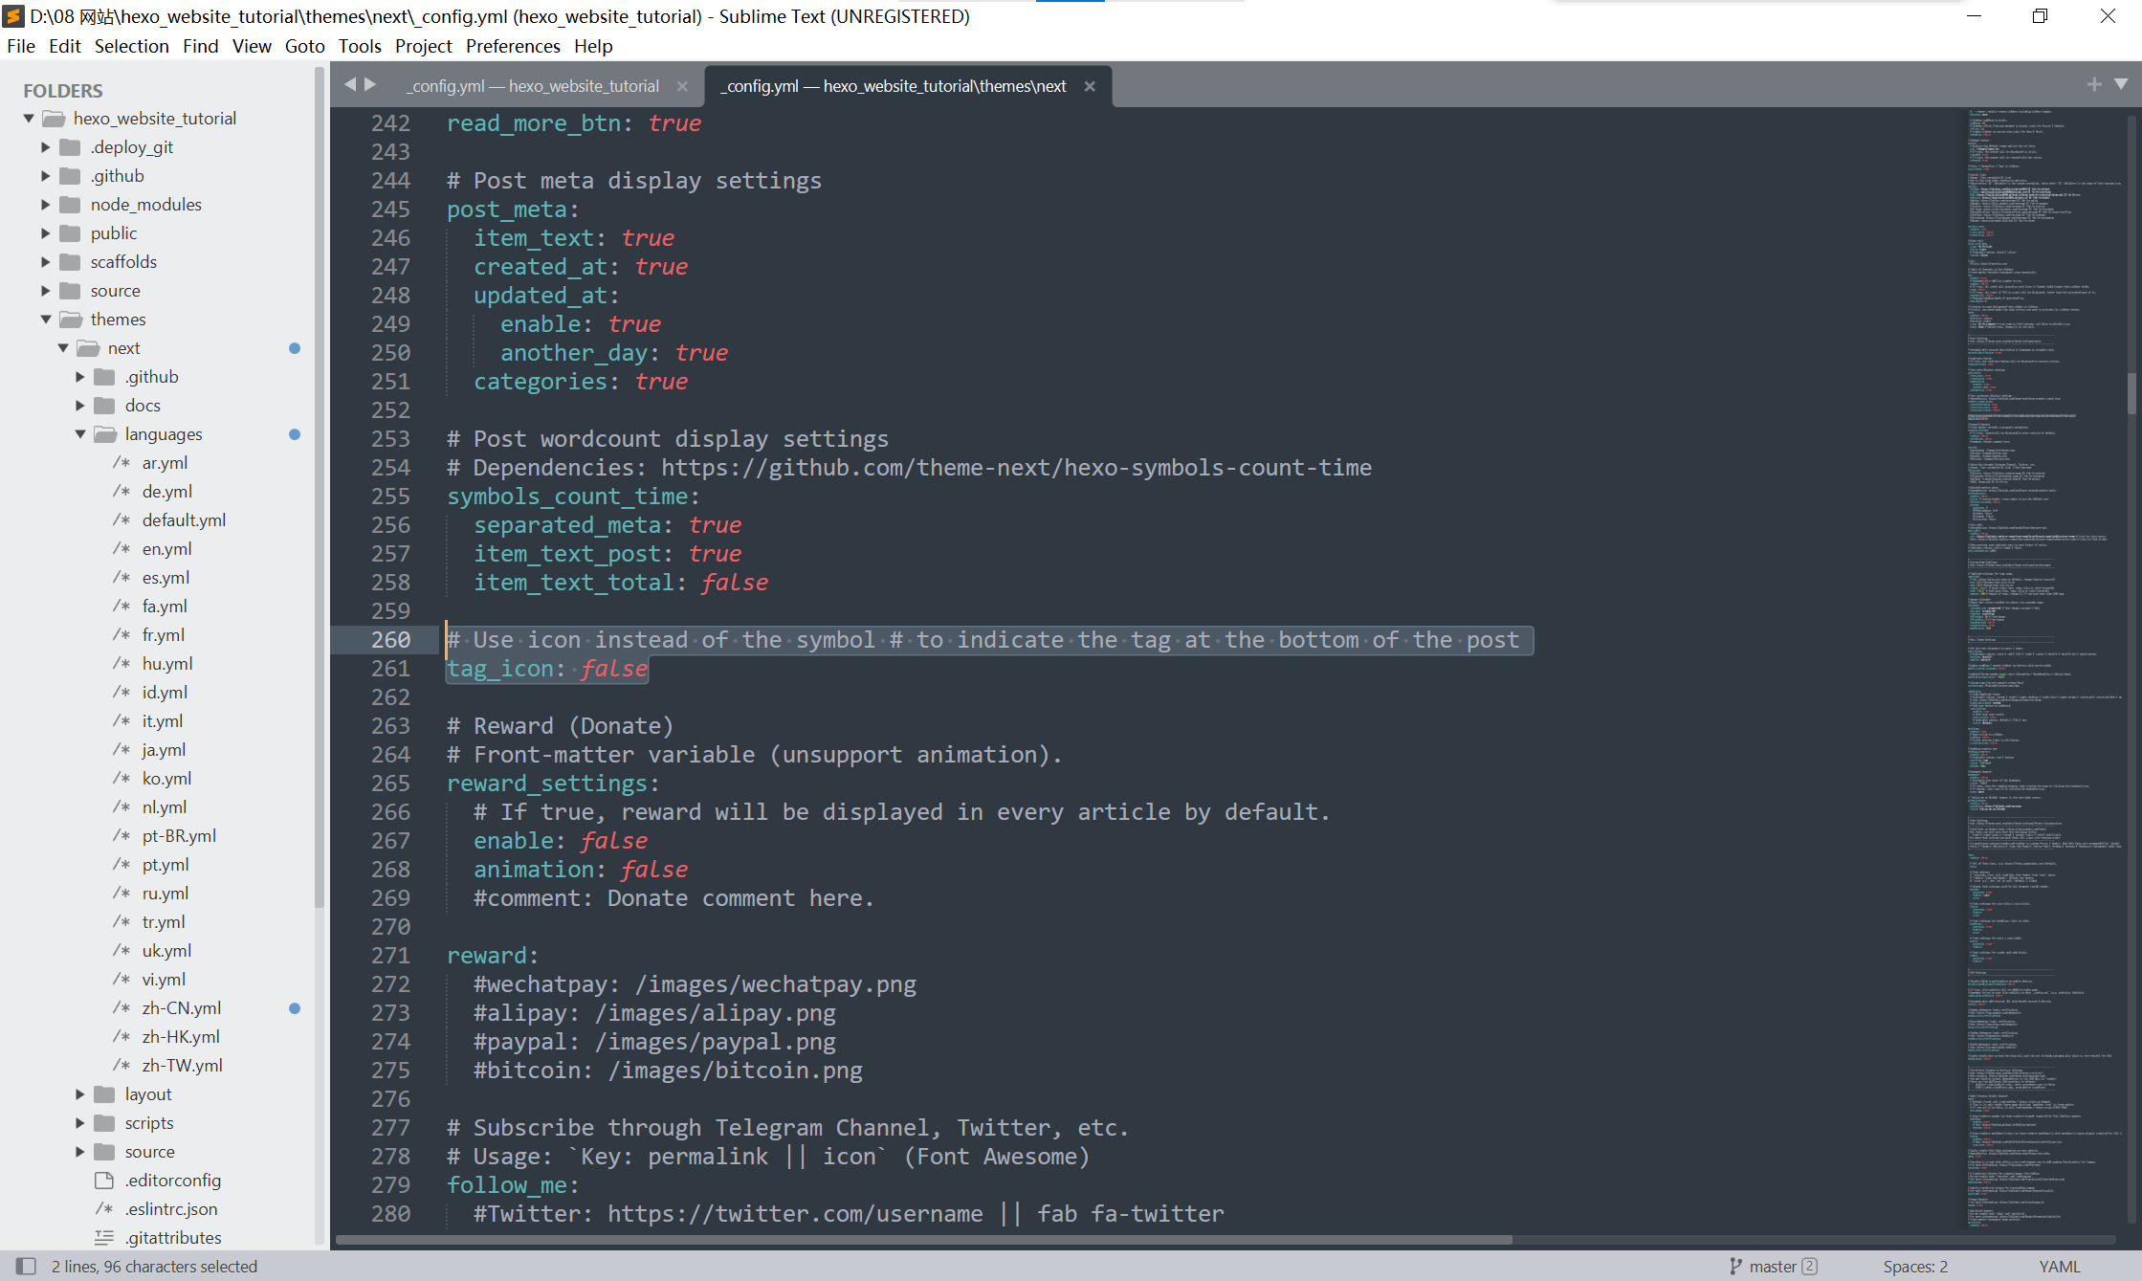Collapse the themes folder tree
This screenshot has width=2142, height=1281.
coord(45,320)
